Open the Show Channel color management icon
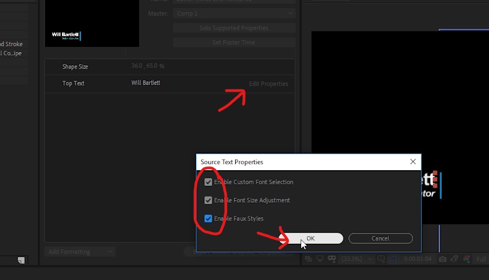Screen dimensions: 489x280 click(x=466, y=259)
